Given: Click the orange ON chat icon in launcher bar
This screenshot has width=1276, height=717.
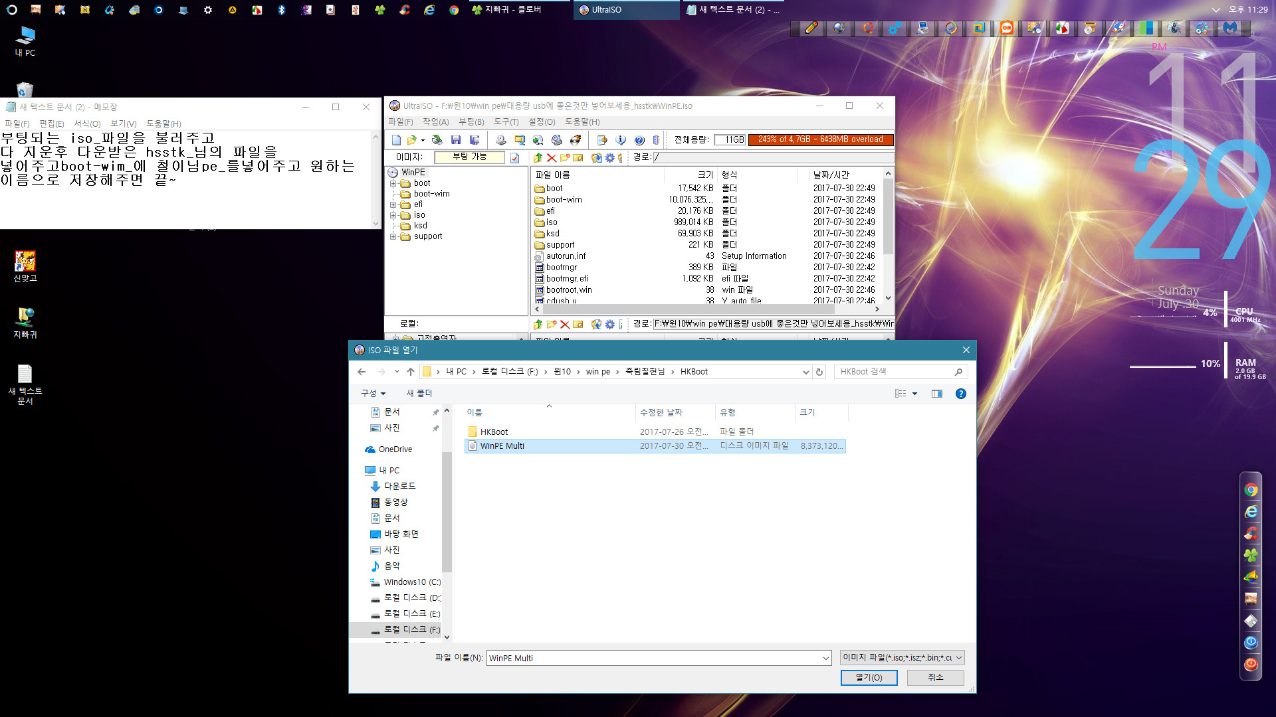Looking at the screenshot, I should (x=1007, y=28).
